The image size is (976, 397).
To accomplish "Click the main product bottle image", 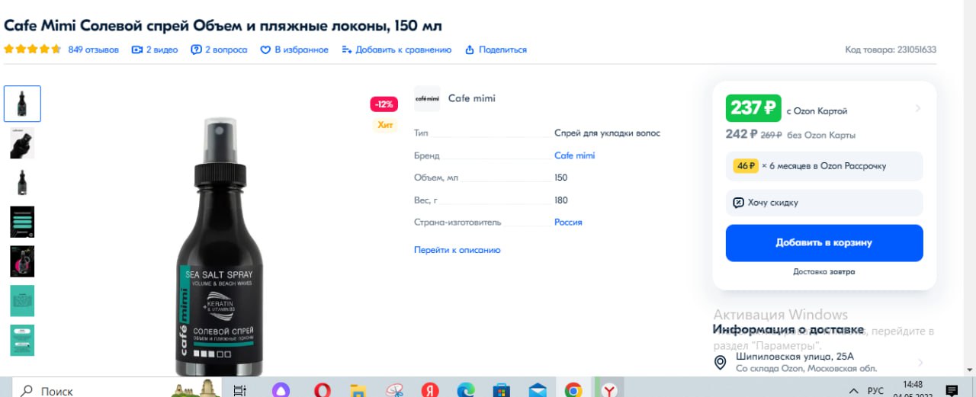I will tap(220, 246).
